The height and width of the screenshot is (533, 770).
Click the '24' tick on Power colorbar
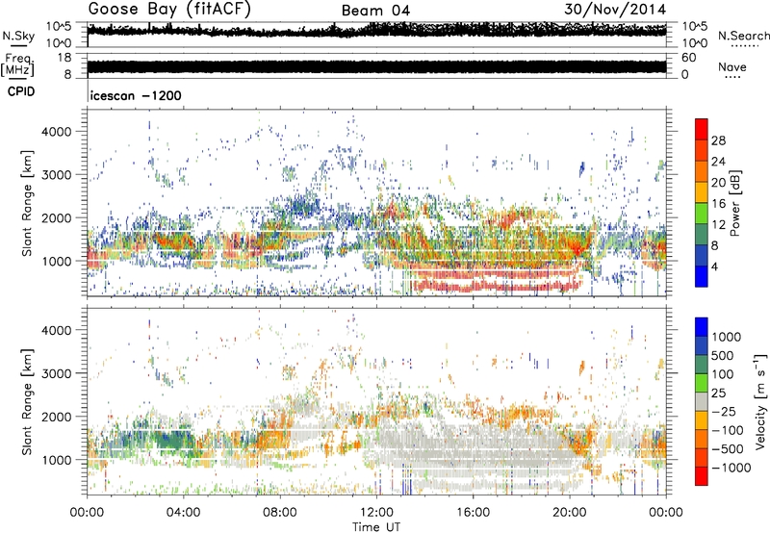point(718,162)
